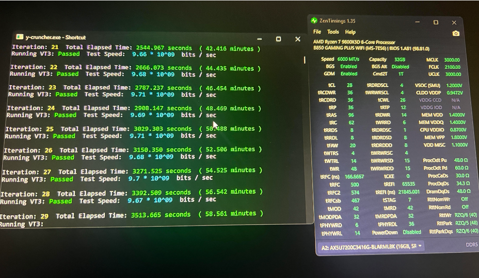Image resolution: width=479 pixels, height=278 pixels.
Task: Click the tRC value 62
Action: click(351, 123)
